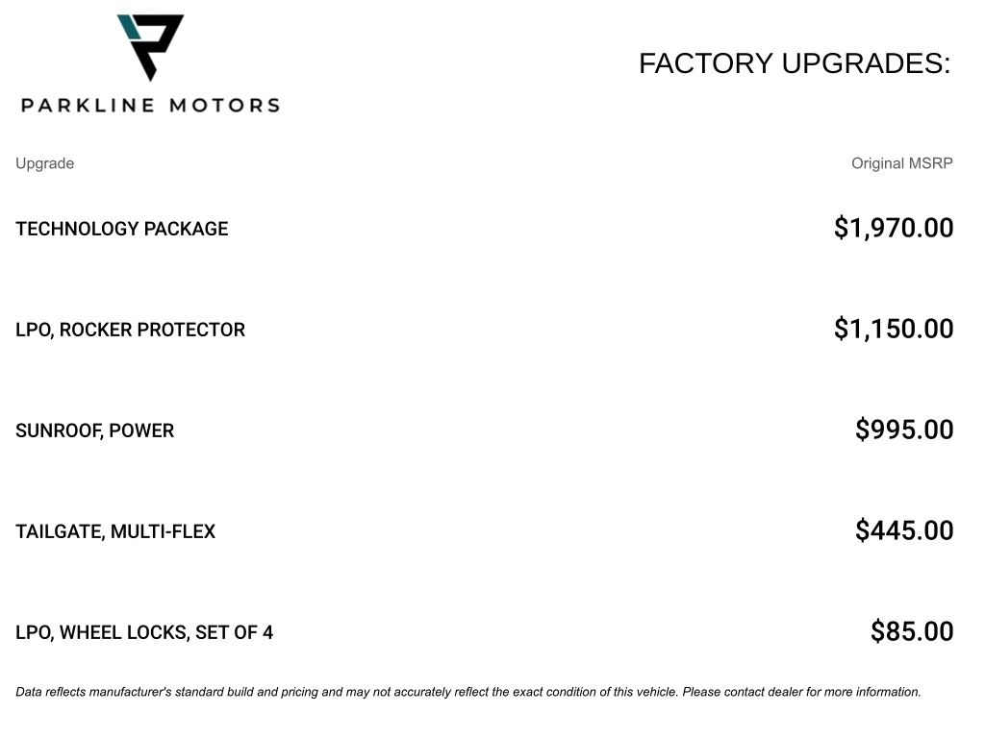This screenshot has width=985, height=738.
Task: Click the PARKLINE MOTORS brand name text
Action: (151, 105)
